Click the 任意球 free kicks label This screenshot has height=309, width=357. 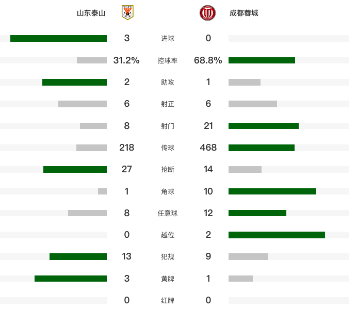click(x=168, y=214)
